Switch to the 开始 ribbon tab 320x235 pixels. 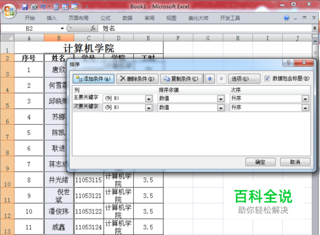(x=29, y=18)
